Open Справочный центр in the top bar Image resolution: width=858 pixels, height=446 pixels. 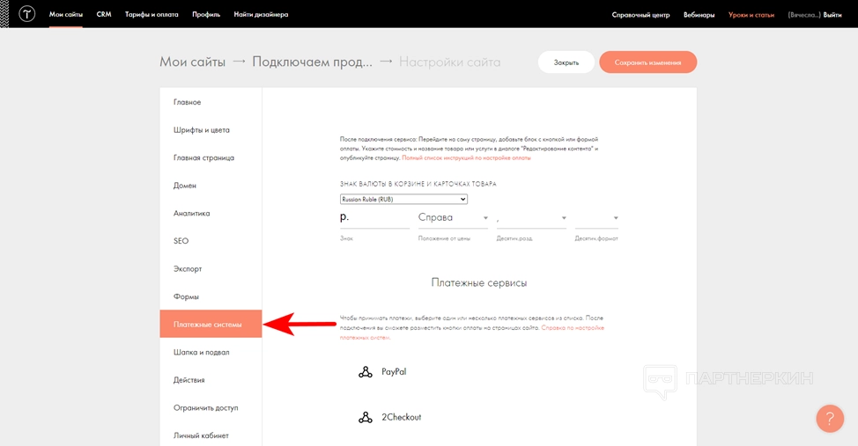click(x=640, y=15)
